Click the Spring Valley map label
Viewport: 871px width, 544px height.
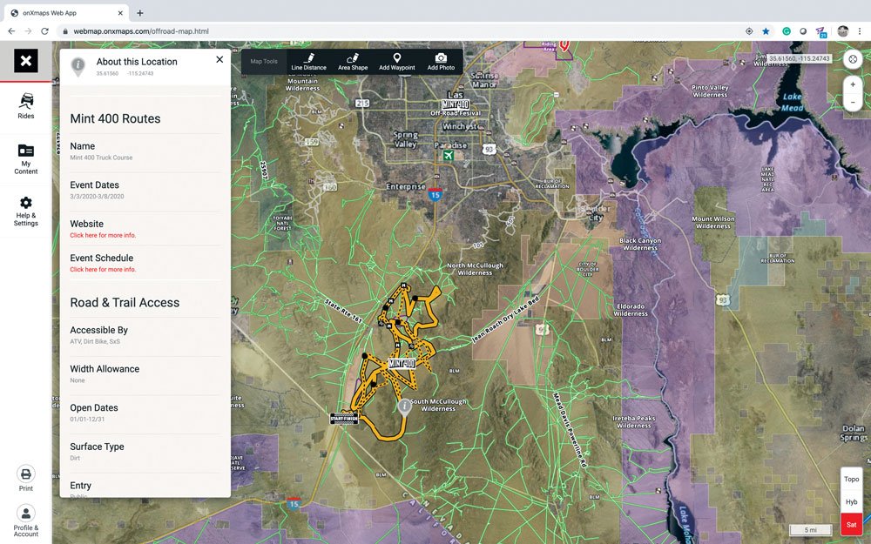pos(406,139)
